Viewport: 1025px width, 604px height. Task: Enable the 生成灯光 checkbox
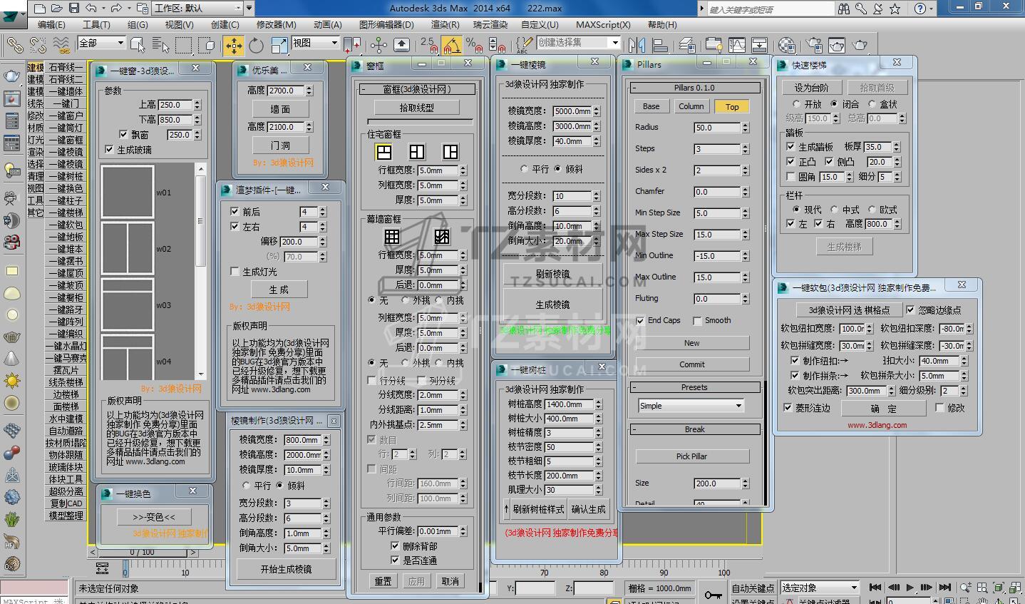click(235, 272)
